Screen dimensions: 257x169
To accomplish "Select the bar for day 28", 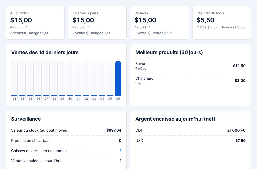I will tap(54, 81).
